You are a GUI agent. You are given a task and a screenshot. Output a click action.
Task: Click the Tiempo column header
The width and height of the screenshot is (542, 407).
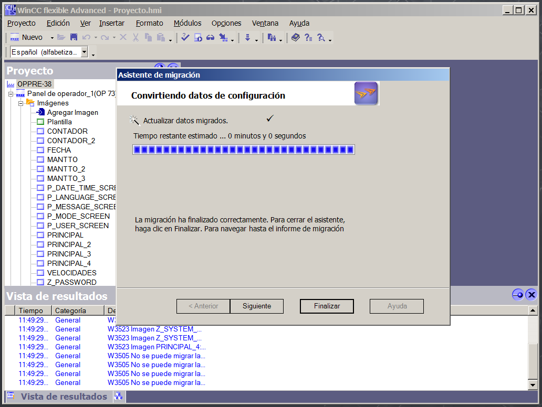34,310
